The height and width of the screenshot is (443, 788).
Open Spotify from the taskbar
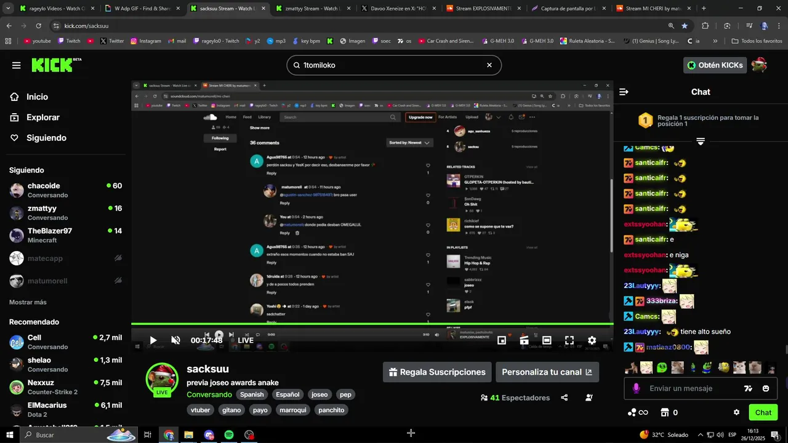pyautogui.click(x=229, y=434)
